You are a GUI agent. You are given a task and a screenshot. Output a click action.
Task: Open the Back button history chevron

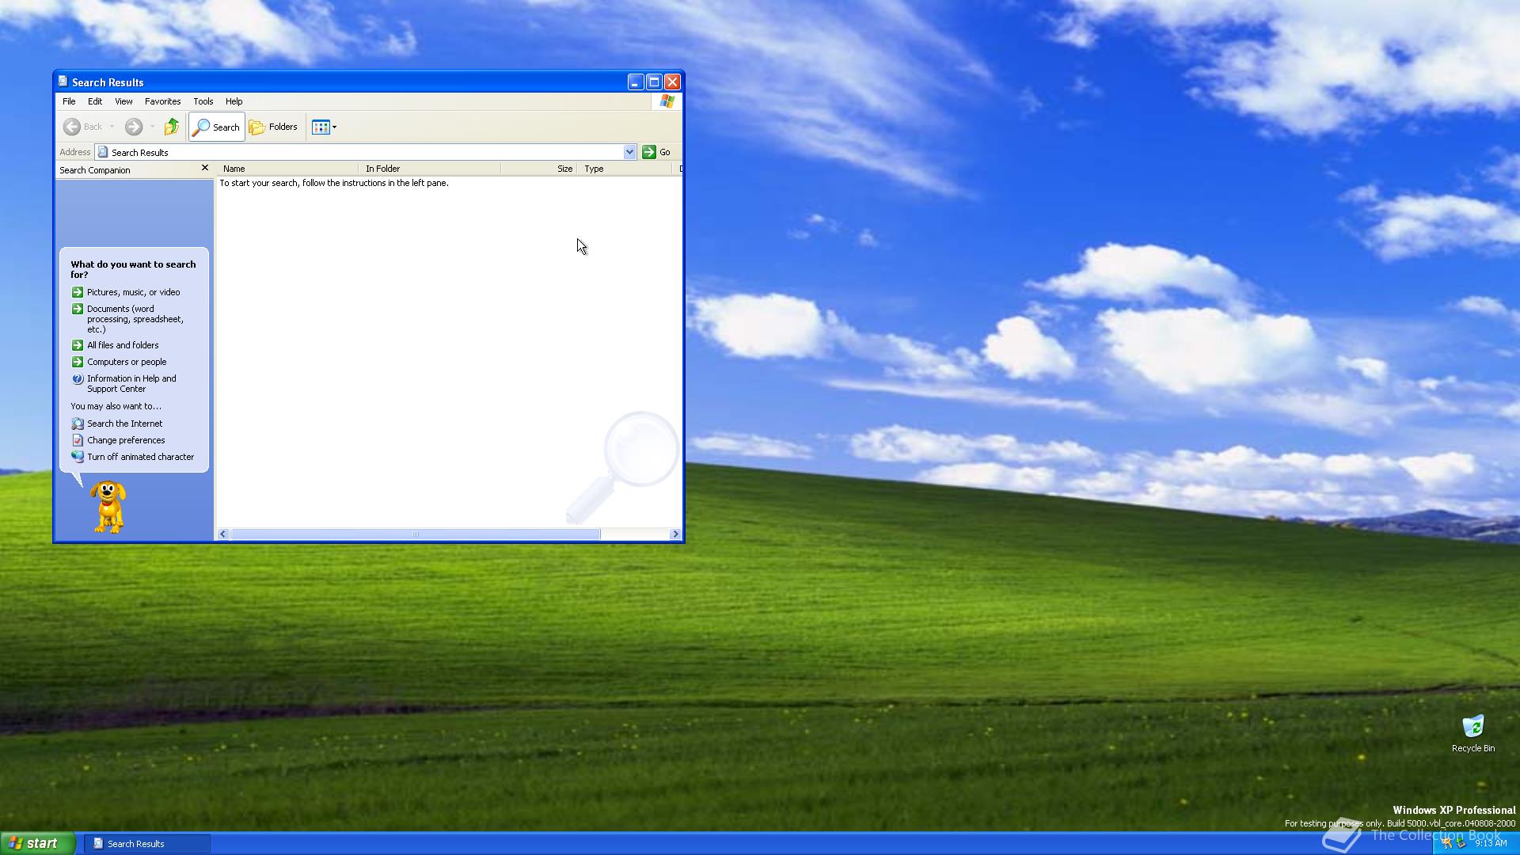point(112,127)
